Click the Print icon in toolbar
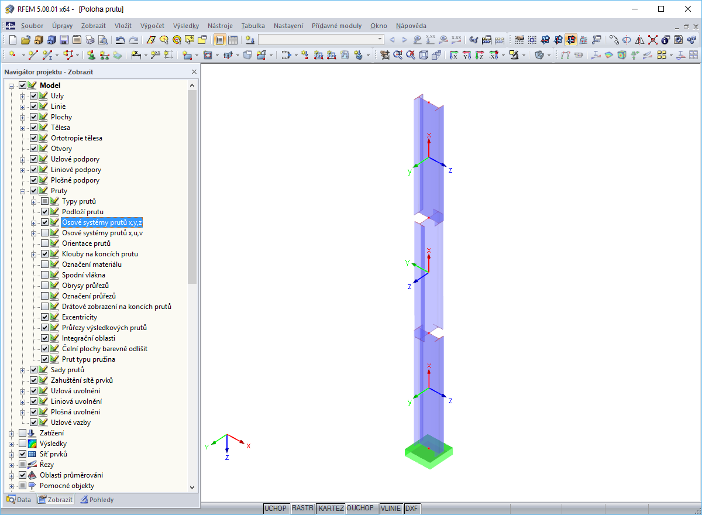This screenshot has height=515, width=702. (90, 40)
